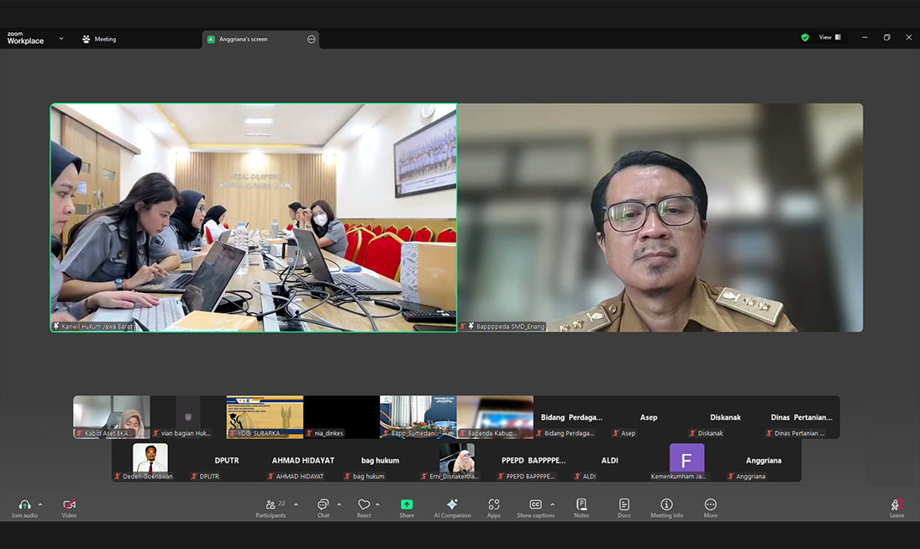
Task: Turn on Show captions
Action: click(x=536, y=507)
